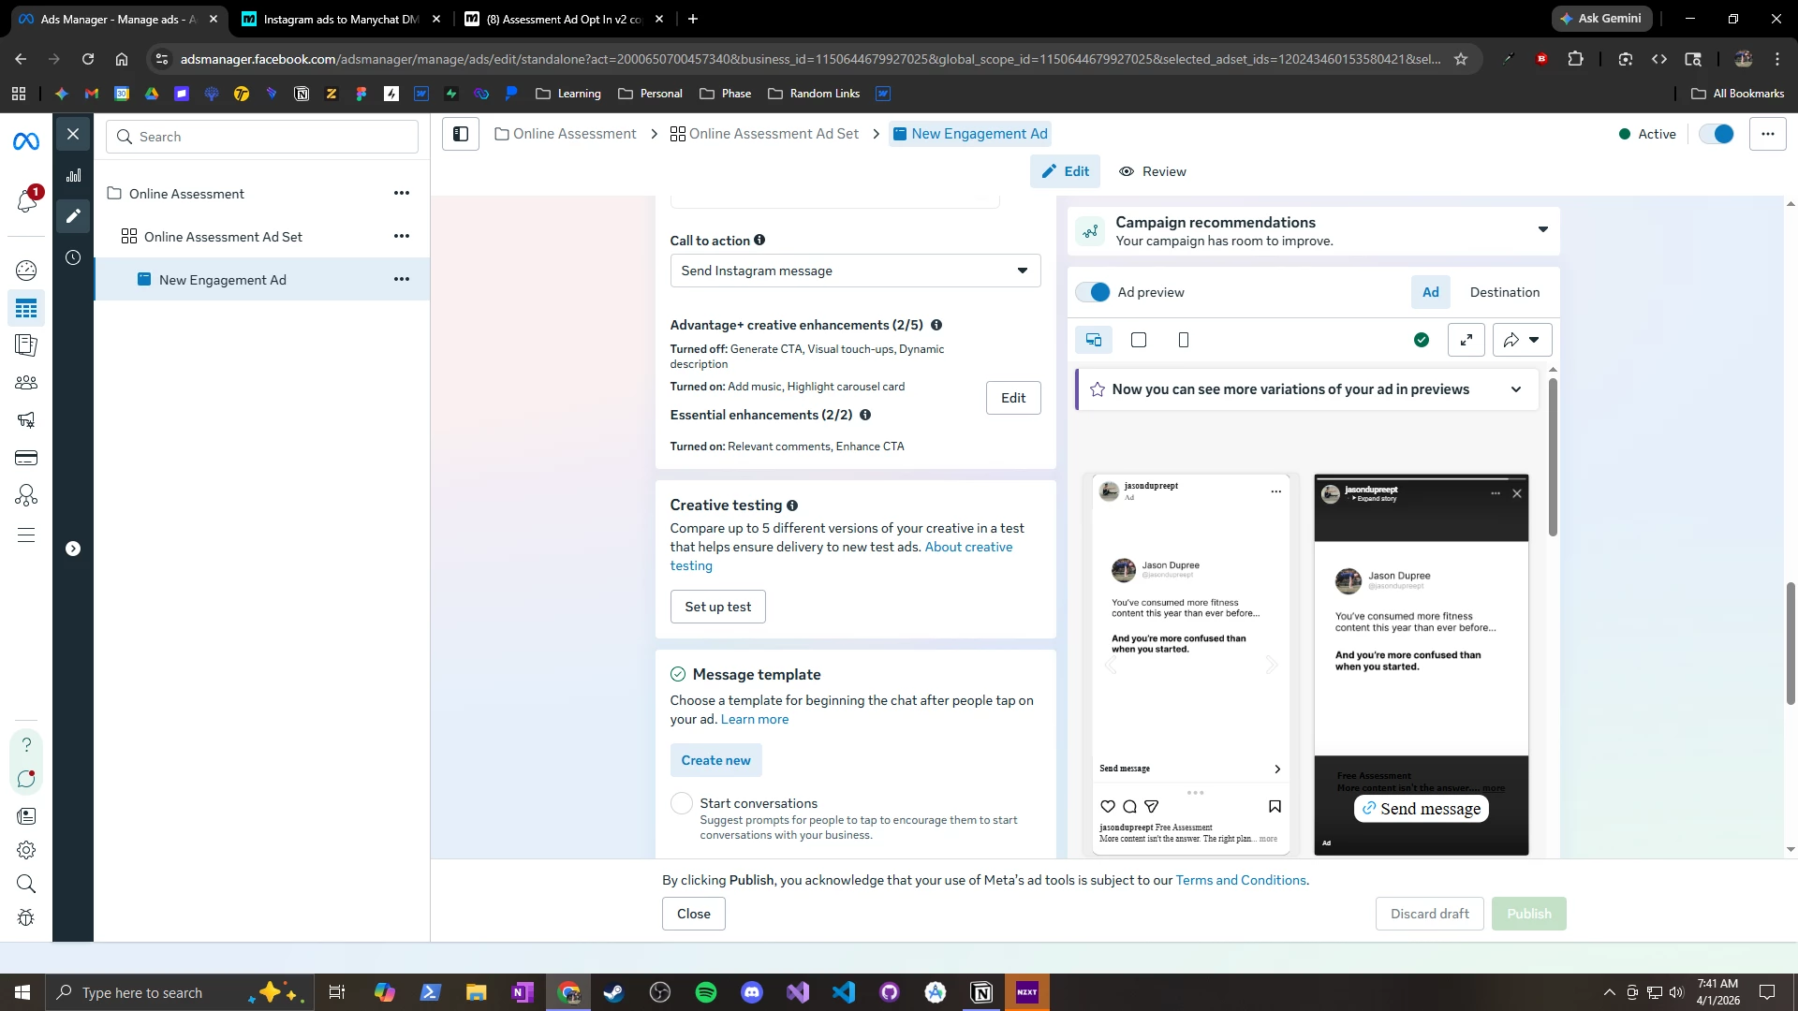Open notifications bell in left sidebar

(26, 200)
